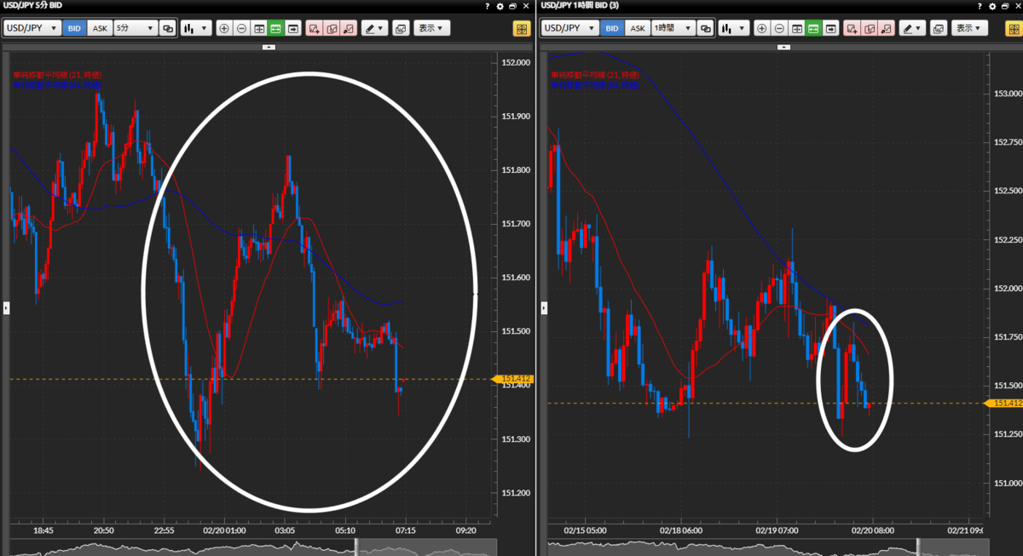Screen dimensions: 1023x556
Task: Zoom in the 1時間 chart with plus icon
Action: [761, 28]
